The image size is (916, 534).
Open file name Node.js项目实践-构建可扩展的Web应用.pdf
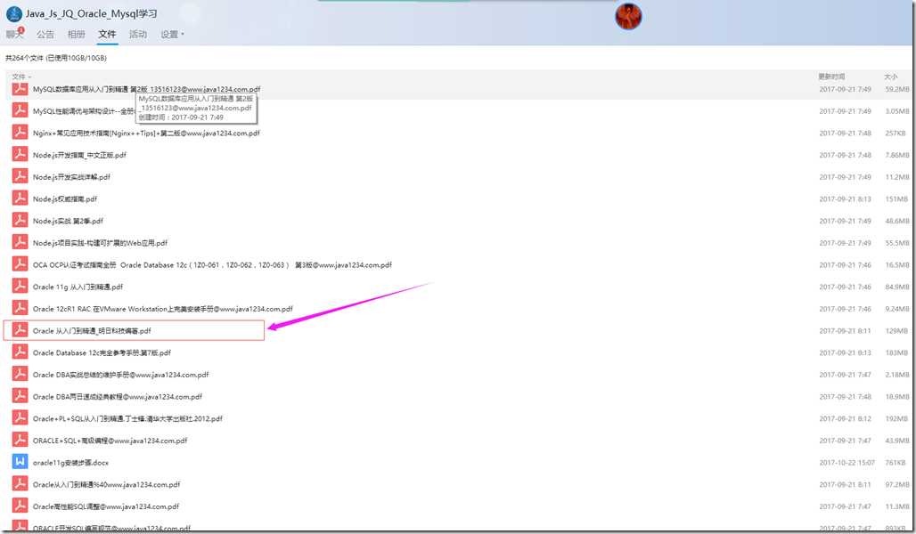click(x=100, y=243)
